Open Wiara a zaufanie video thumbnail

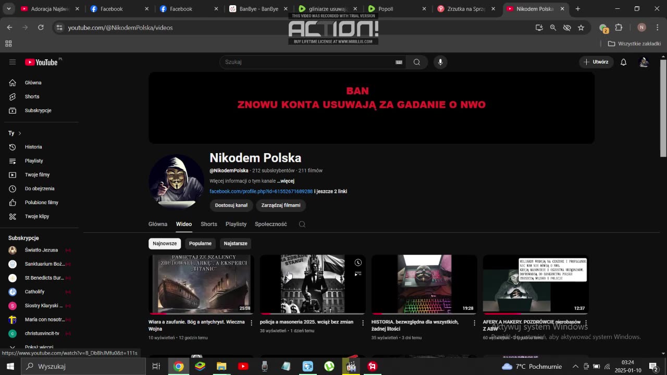[201, 284]
